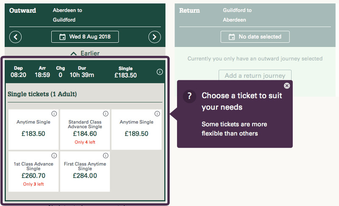Open the Wed 8 Aug 2018 date picker
This screenshot has height=206, width=339.
pos(85,37)
